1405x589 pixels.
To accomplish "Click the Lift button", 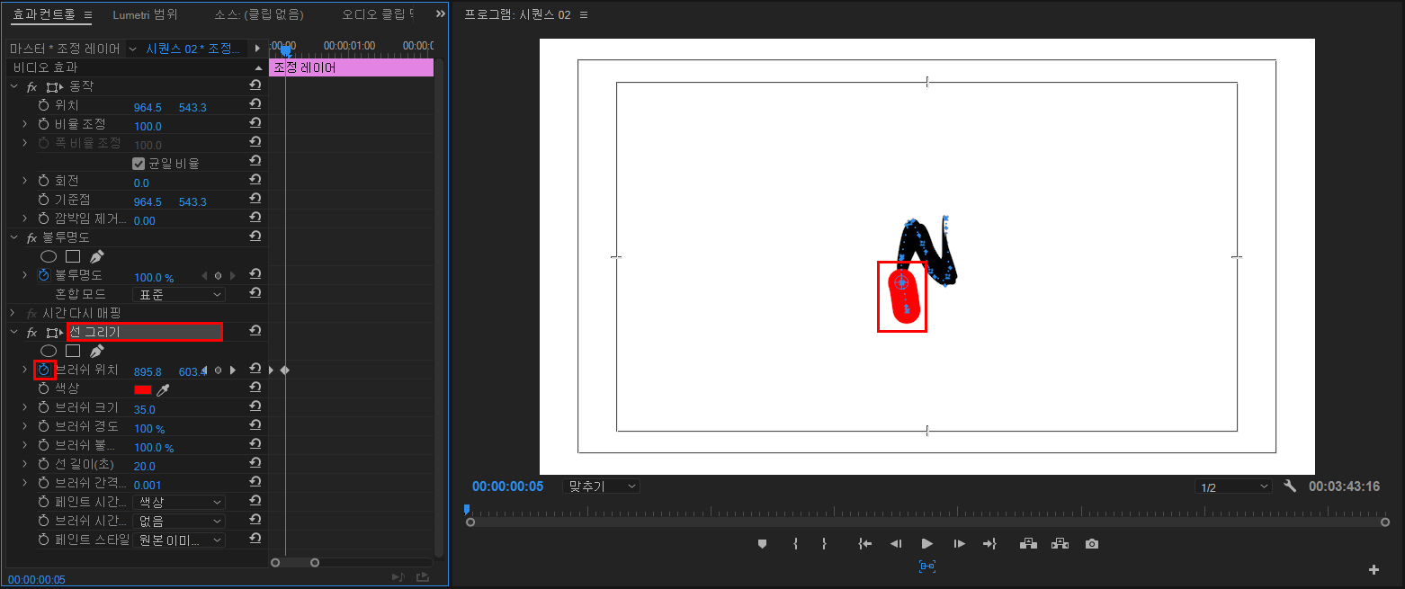I will [1028, 544].
